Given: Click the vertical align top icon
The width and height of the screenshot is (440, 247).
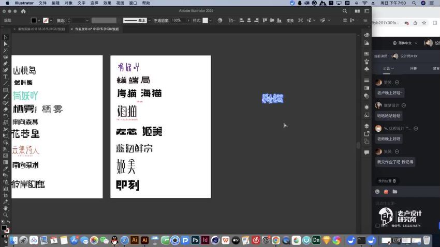Looking at the screenshot, I should pyautogui.click(x=265, y=20).
